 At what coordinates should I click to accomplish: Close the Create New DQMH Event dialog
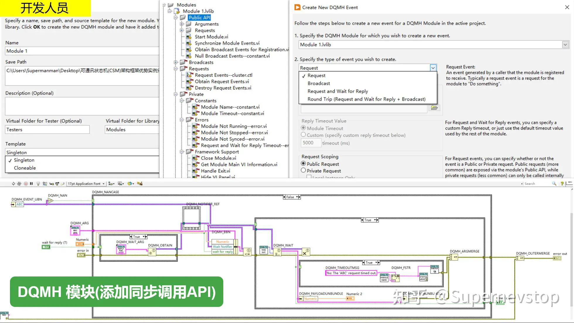click(x=567, y=7)
